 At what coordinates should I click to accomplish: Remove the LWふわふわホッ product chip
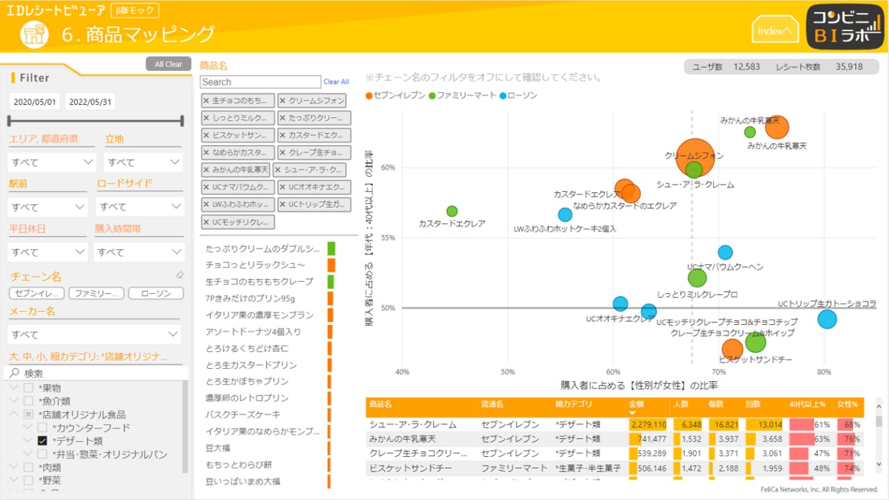pos(206,205)
